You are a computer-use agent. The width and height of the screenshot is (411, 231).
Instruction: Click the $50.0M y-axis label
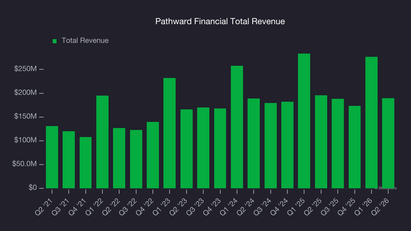pos(25,164)
